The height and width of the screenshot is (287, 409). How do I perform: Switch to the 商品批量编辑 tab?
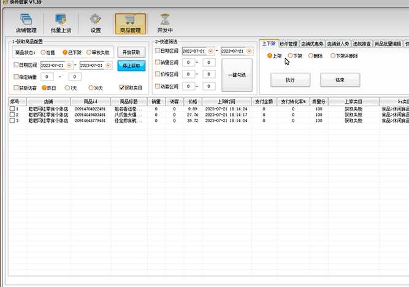388,44
